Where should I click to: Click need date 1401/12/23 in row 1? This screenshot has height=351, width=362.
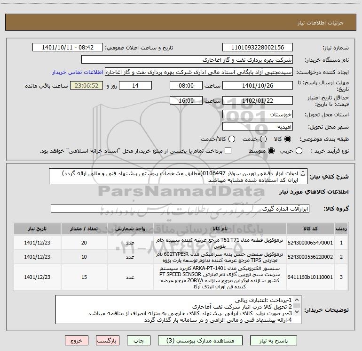click(37, 243)
